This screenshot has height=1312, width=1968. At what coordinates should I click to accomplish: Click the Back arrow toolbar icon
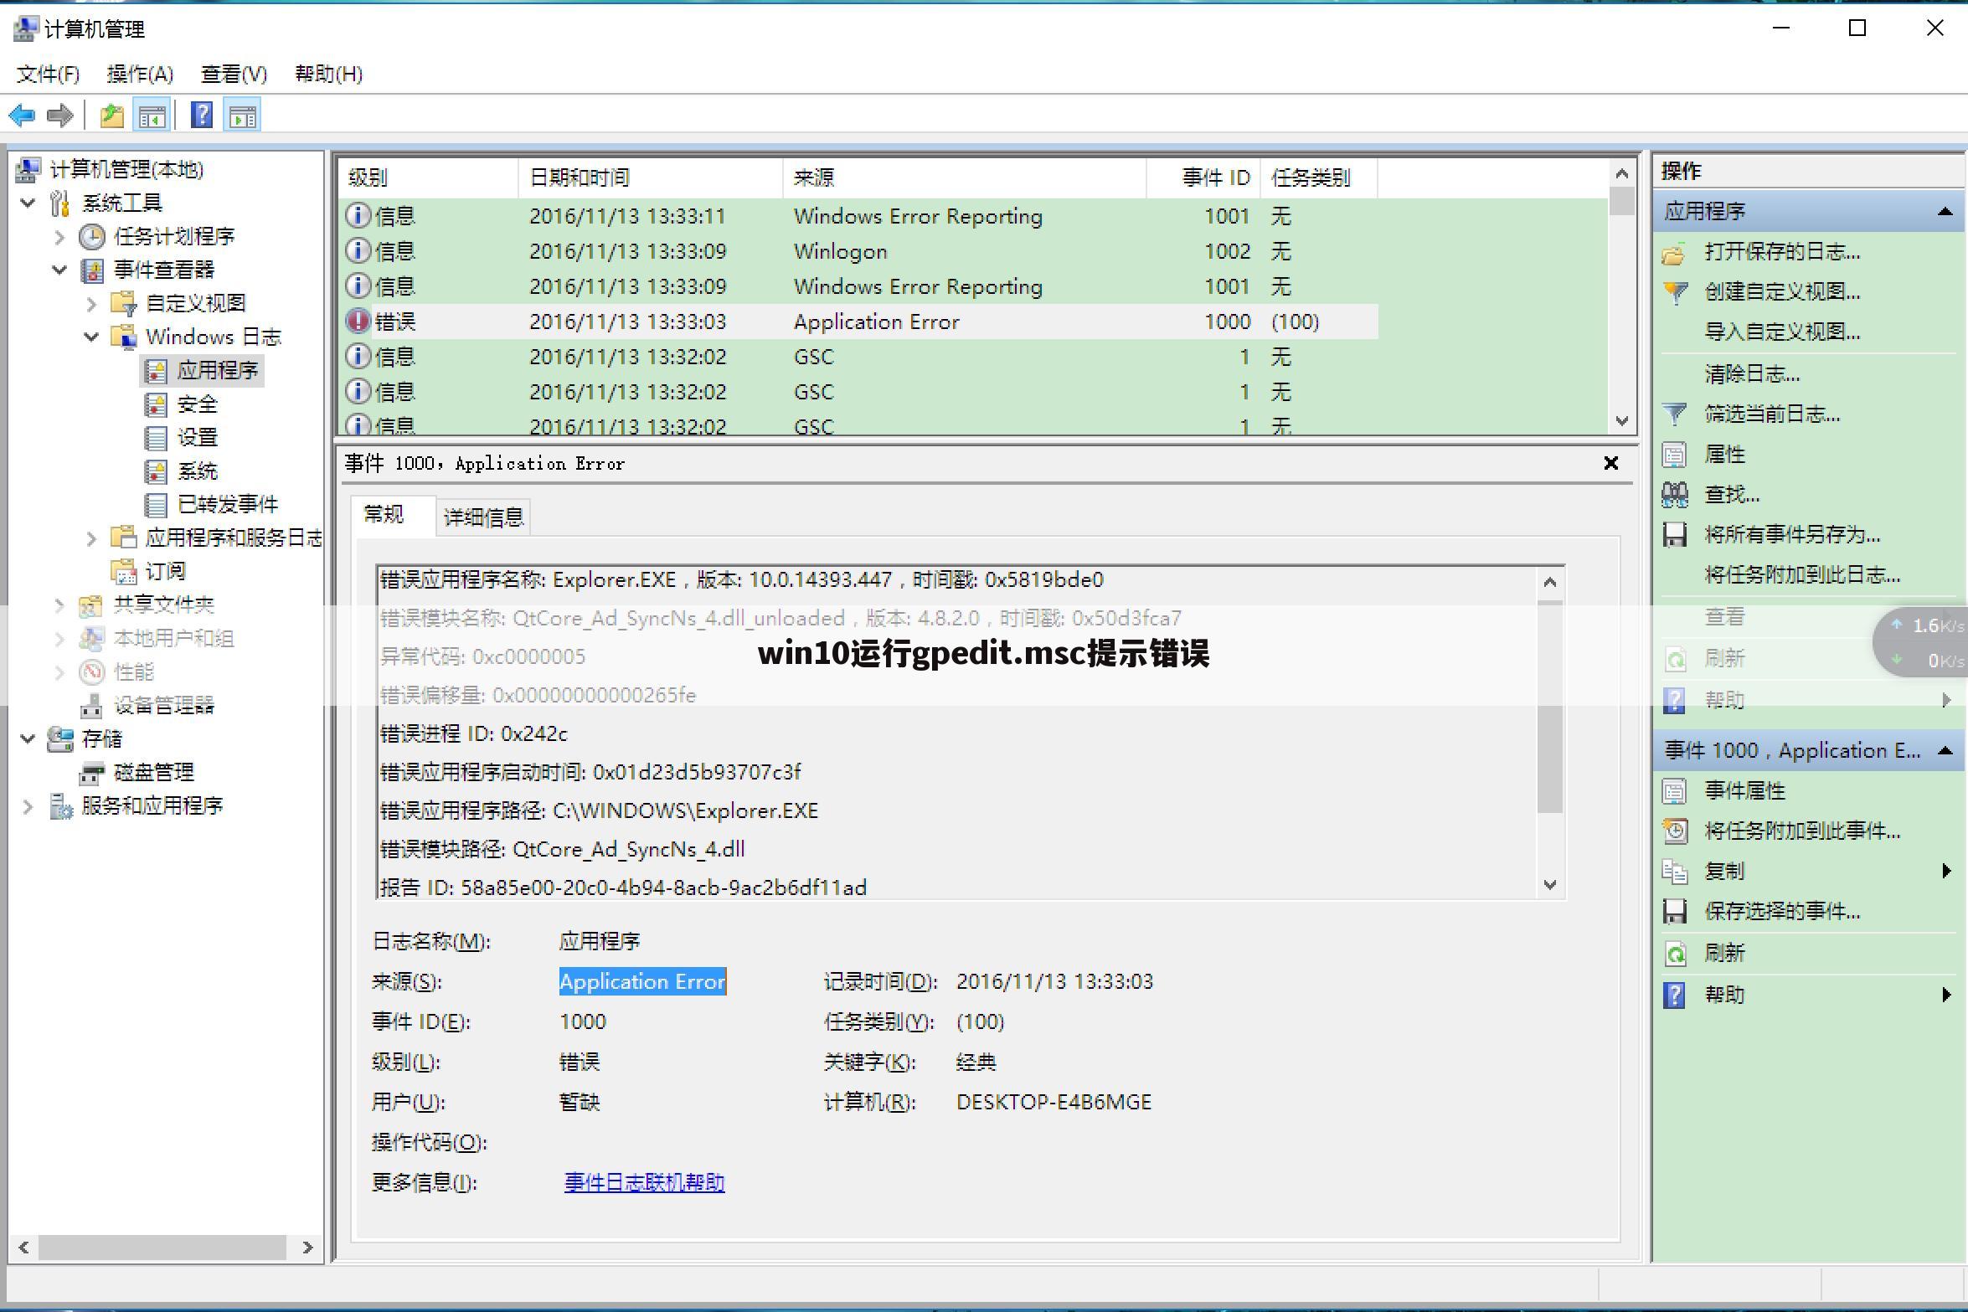tap(23, 115)
